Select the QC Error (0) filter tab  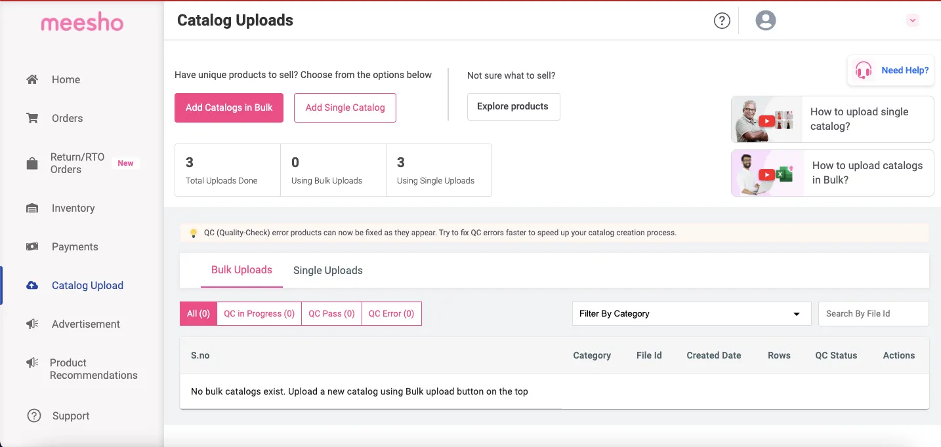pyautogui.click(x=391, y=313)
